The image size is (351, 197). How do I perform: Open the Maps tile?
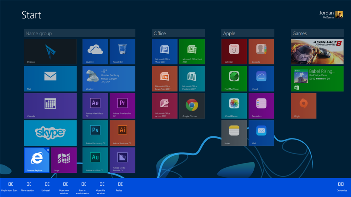64,160
